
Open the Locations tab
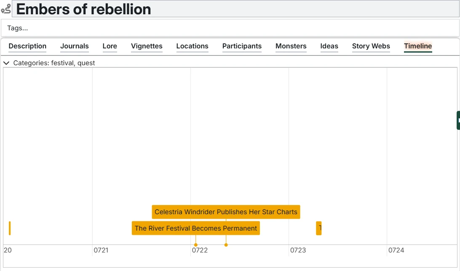[x=192, y=46]
